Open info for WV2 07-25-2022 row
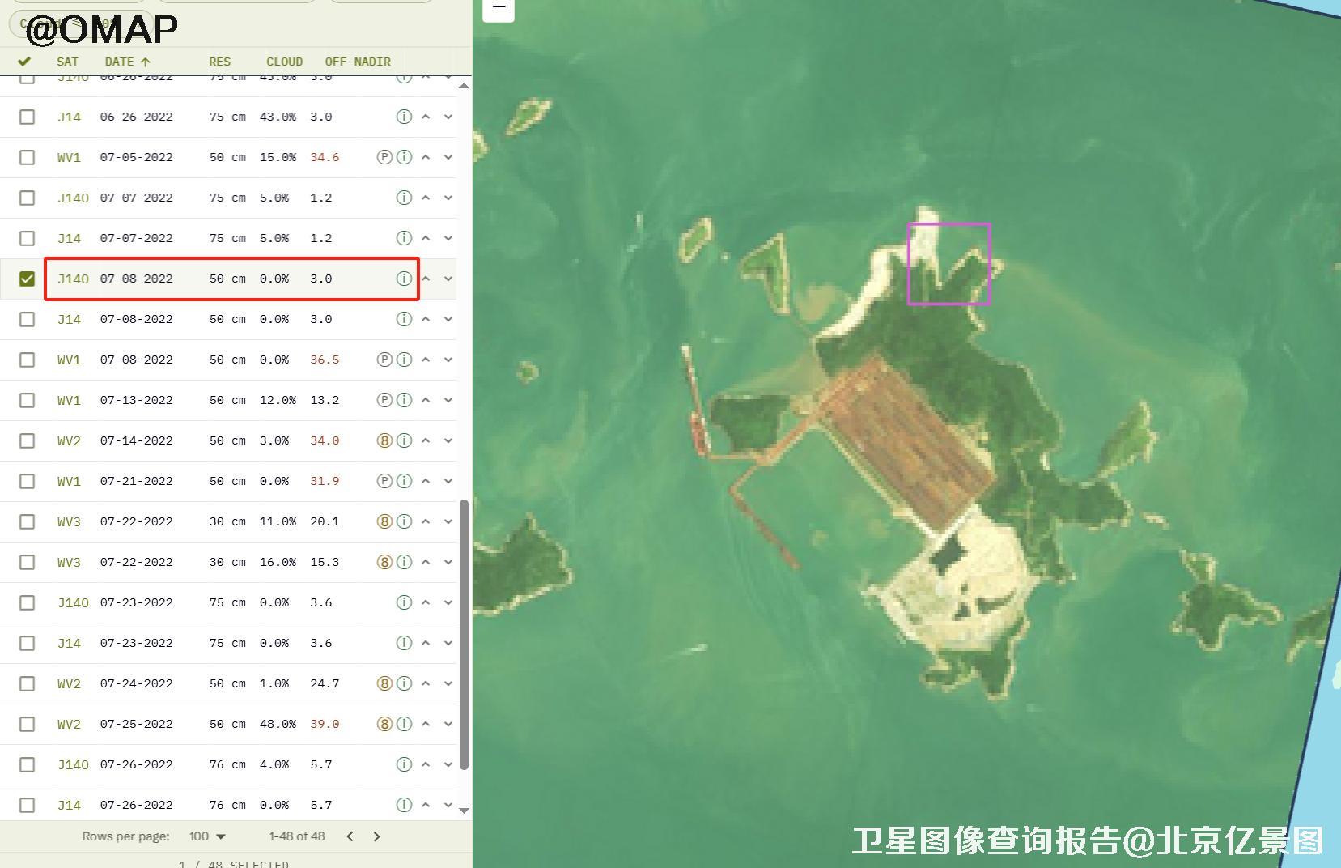 [404, 724]
